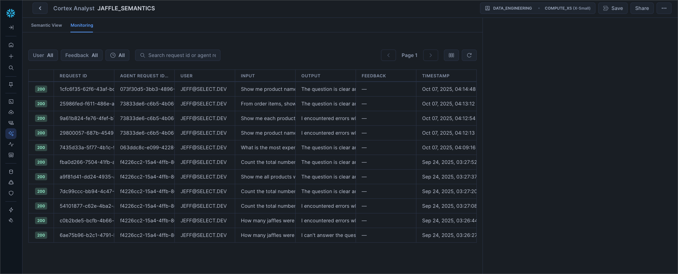Open the Marketplace storefront icon in sidebar
This screenshot has width=678, height=274.
(x=11, y=155)
